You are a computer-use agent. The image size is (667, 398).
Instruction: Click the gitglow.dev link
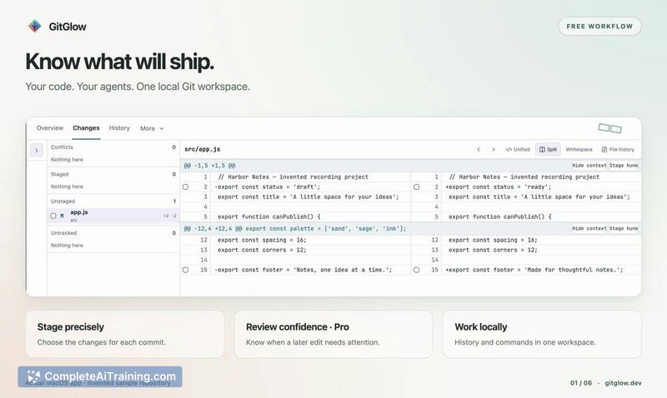(623, 383)
